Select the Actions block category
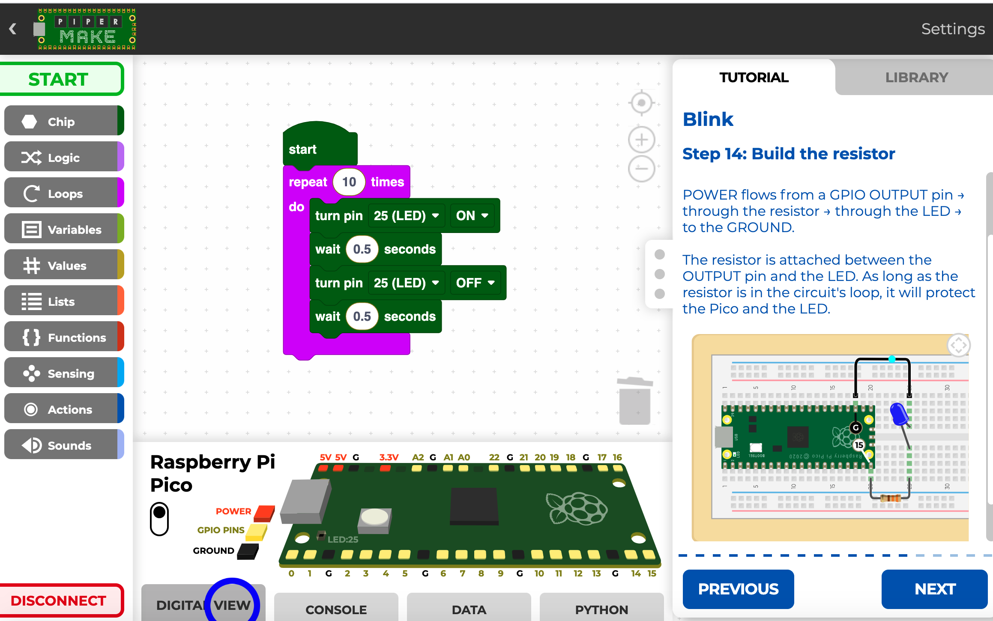The image size is (993, 621). click(62, 409)
